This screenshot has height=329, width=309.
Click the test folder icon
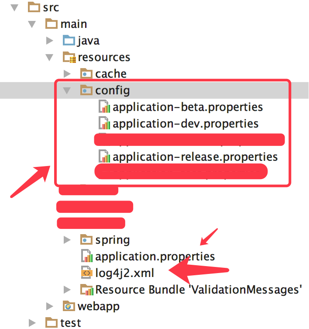pyautogui.click(x=51, y=322)
